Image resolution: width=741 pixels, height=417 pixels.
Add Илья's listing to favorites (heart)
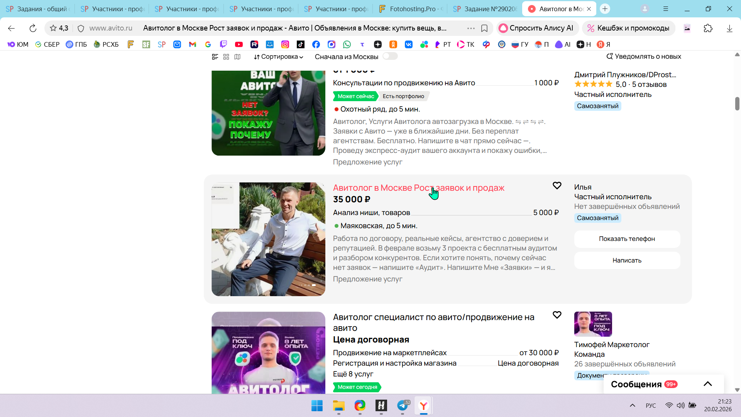tap(557, 186)
